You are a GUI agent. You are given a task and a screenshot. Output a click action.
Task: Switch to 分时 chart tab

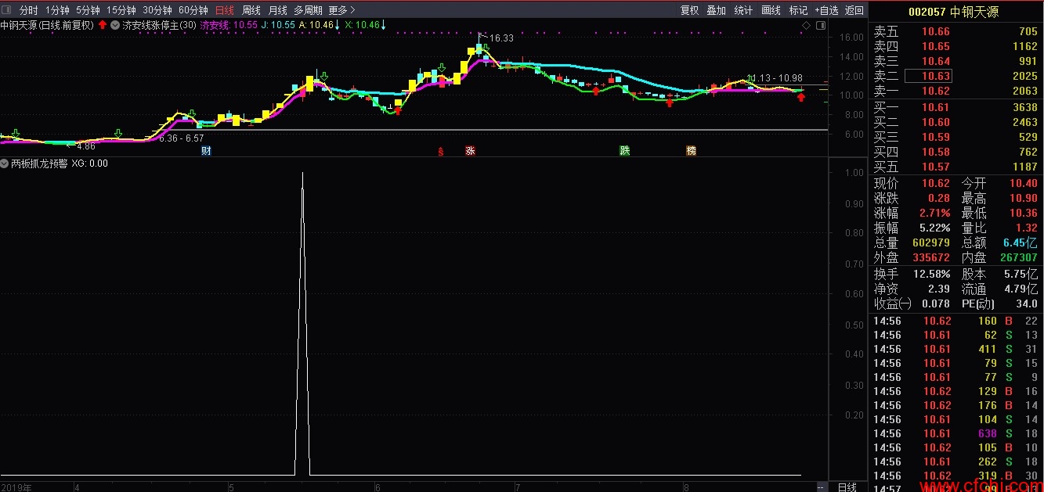(28, 10)
